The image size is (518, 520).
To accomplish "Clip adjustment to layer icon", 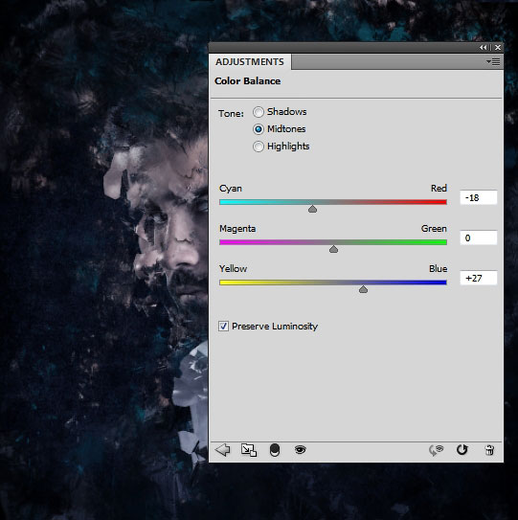I will pos(275,450).
